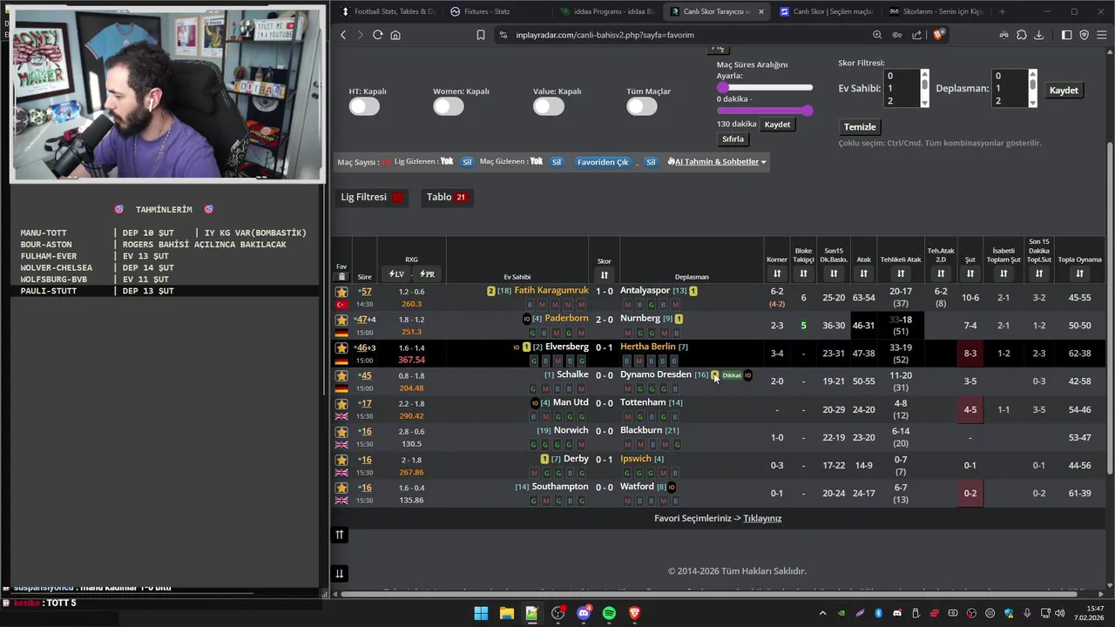Click the Favoriden Çık button
The width and height of the screenshot is (1115, 627).
[x=603, y=162]
